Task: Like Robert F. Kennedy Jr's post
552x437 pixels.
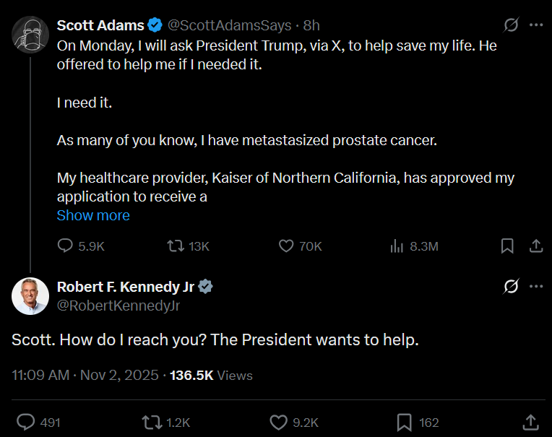Action: pos(278,422)
